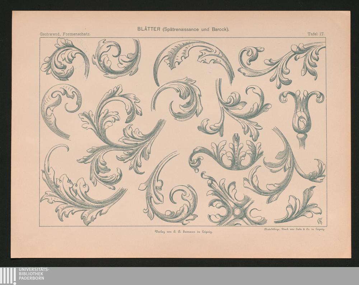Click the 'Gschwend, Formenschatz' heading text
The width and height of the screenshot is (359, 285).
[x=62, y=34]
